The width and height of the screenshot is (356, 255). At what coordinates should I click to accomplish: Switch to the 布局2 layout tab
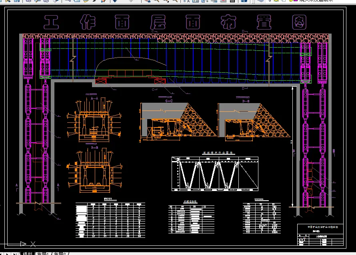pos(60,253)
